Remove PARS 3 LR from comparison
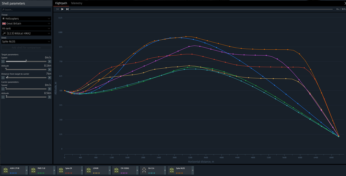This screenshot has height=176, width=346. tap(54, 170)
